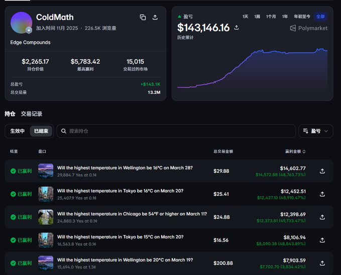This screenshot has height=275, width=341.
Task: Switch to 生效中 positions filter
Action: click(x=18, y=131)
